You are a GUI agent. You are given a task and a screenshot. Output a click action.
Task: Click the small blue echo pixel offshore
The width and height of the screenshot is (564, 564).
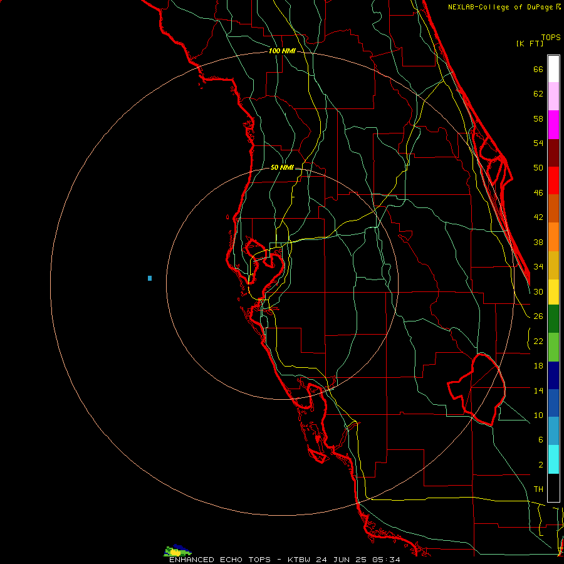150,278
